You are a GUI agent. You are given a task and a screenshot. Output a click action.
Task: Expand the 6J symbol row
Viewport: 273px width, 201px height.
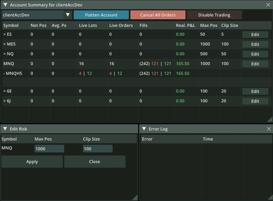point(5,101)
